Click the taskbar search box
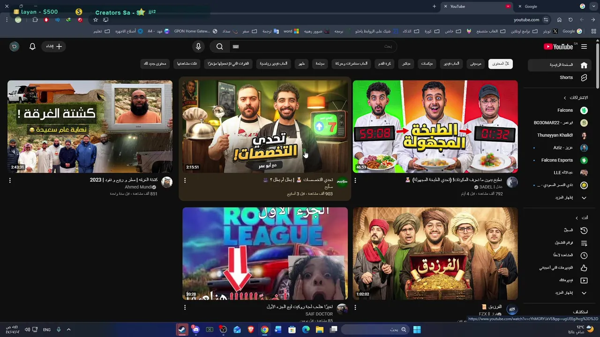Viewport: 600px width, 337px height. point(375,330)
